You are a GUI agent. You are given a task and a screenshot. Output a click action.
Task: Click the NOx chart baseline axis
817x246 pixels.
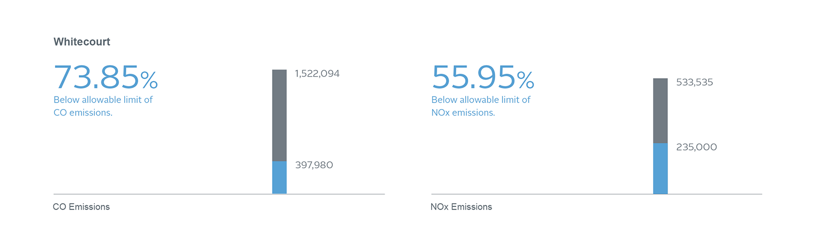(596, 194)
